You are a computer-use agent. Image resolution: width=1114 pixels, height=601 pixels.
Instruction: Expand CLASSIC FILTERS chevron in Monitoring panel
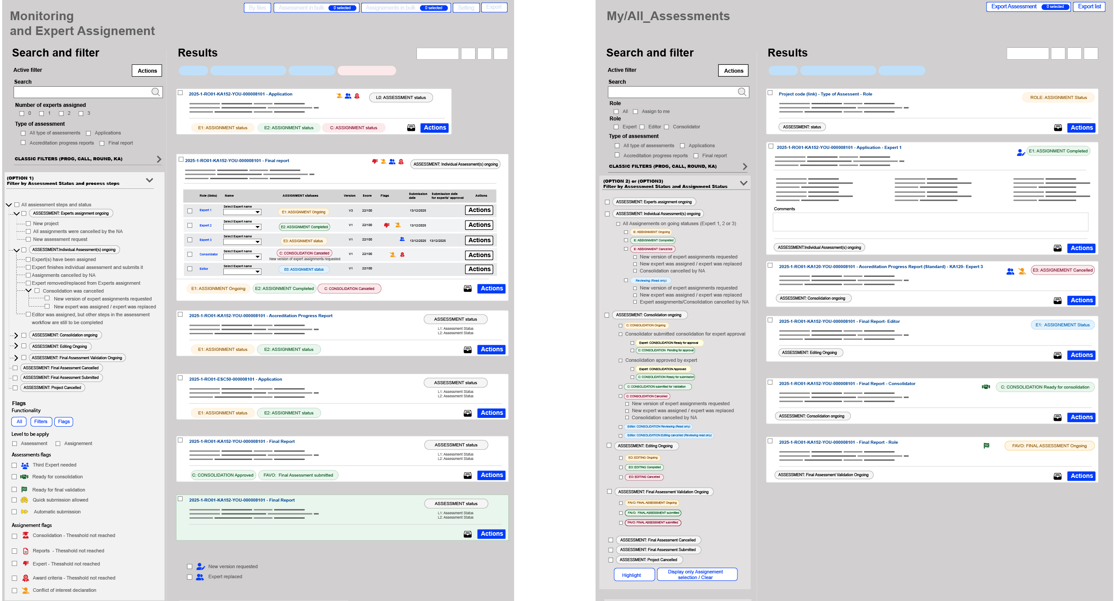(159, 159)
